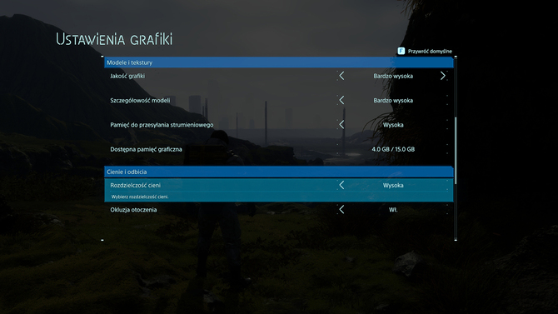The image size is (558, 314).
Task: Select the Jakość grafiki setting label
Action: tap(127, 76)
